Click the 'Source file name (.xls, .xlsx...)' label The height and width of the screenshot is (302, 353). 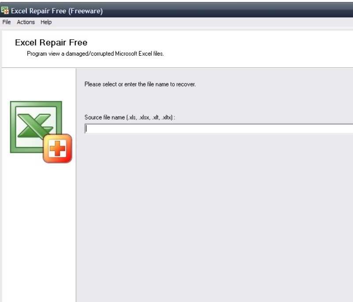point(130,117)
